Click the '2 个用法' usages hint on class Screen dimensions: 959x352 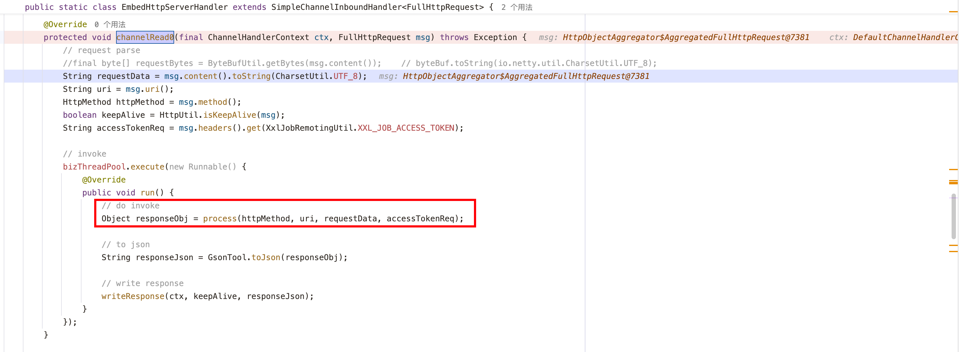[517, 7]
